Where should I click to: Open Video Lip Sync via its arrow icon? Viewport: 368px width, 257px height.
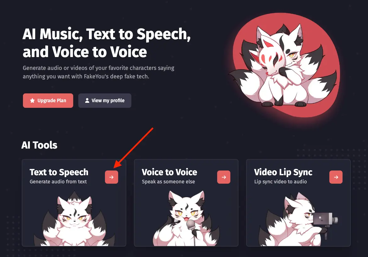point(336,177)
